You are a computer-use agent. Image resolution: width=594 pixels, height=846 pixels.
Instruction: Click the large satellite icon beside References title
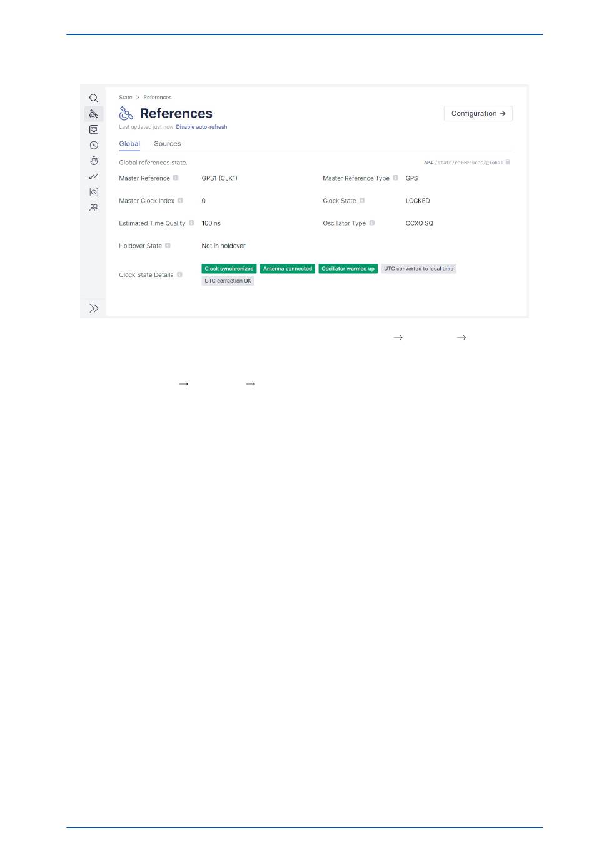(x=126, y=113)
